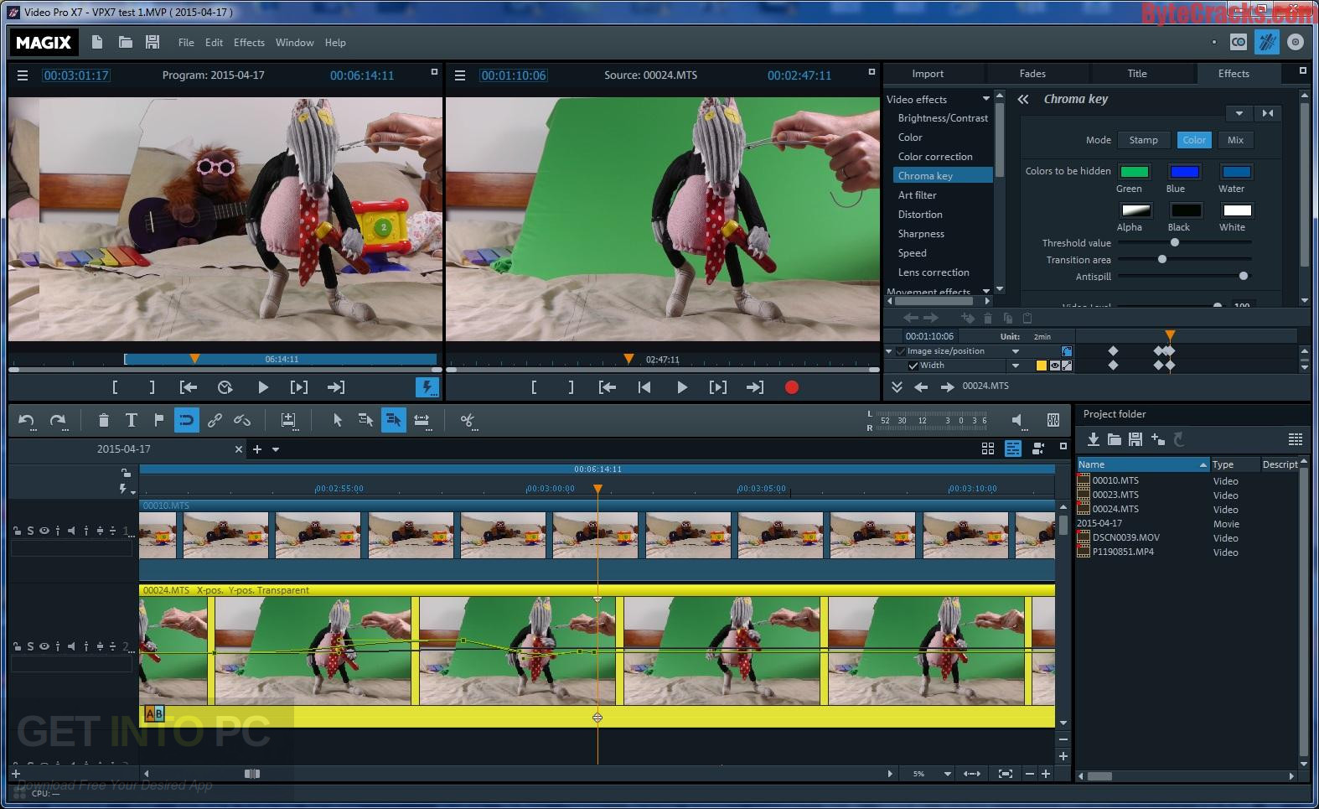Pick the Blue color swatch
1319x809 pixels.
click(x=1184, y=172)
